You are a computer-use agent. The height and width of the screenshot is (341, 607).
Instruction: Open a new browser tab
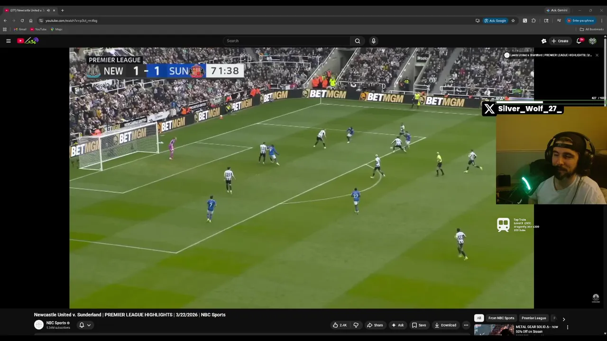pyautogui.click(x=62, y=10)
